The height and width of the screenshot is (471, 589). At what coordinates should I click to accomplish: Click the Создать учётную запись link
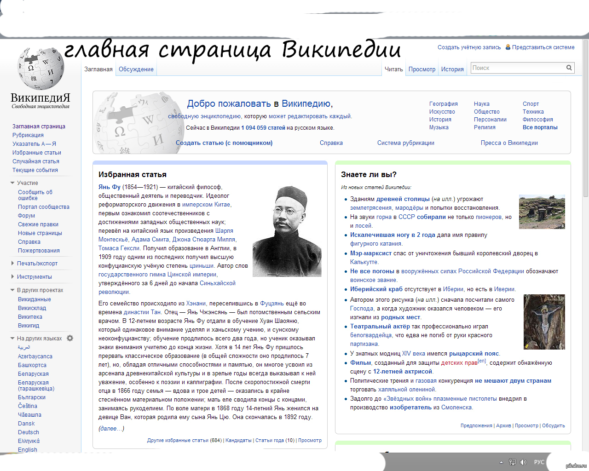(x=469, y=47)
